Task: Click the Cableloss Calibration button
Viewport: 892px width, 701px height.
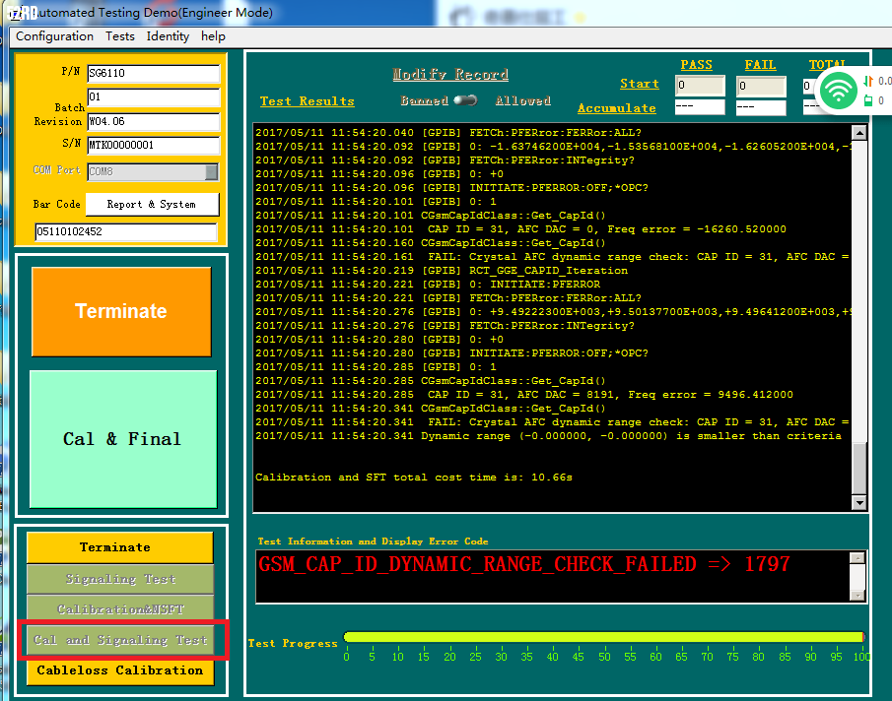Action: [120, 670]
